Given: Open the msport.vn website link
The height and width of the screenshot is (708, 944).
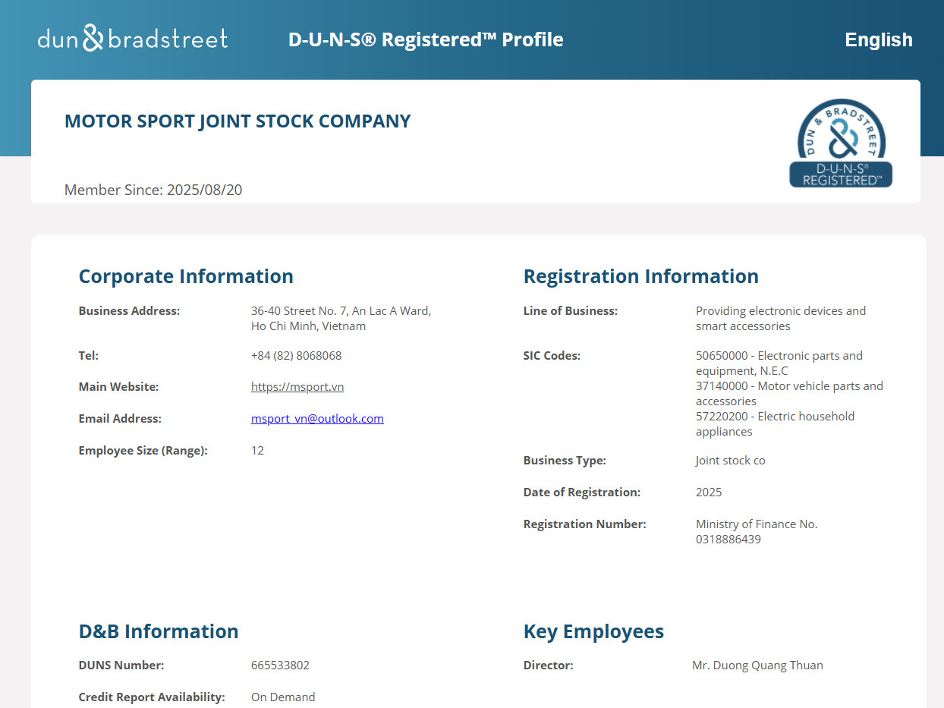Looking at the screenshot, I should [297, 387].
